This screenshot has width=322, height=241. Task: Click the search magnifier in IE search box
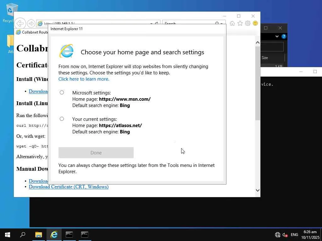pos(217,23)
